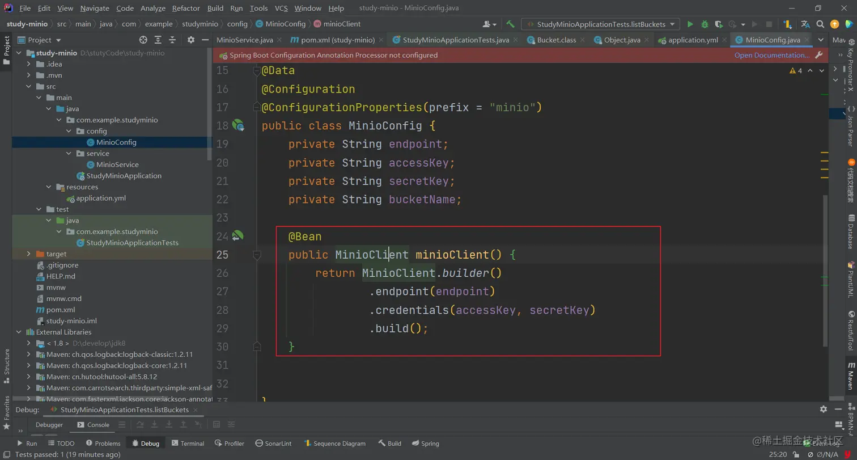The height and width of the screenshot is (460, 857).
Task: Select pom.xml in project tree
Action: 61,310
